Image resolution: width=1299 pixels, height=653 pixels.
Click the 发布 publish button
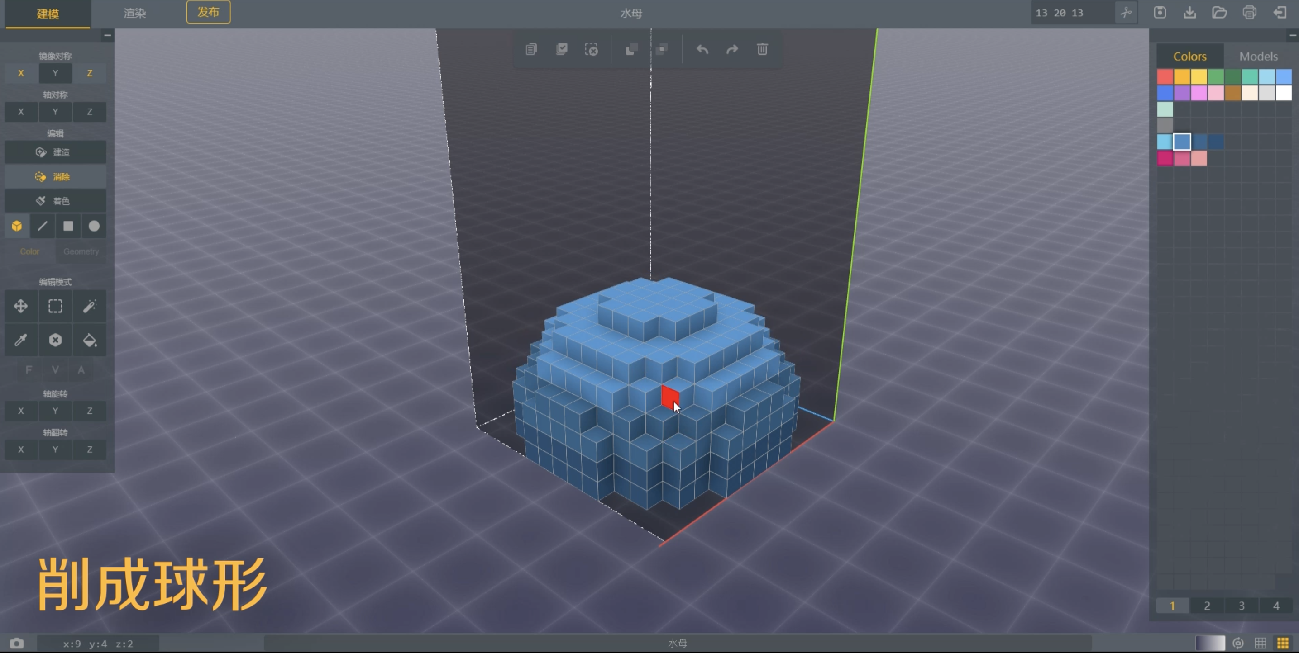(x=208, y=12)
